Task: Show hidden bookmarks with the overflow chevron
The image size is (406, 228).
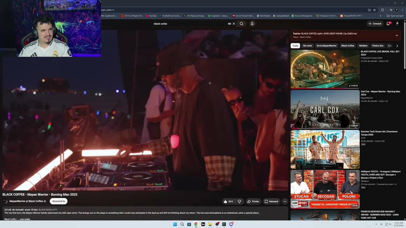Action: pyautogui.click(x=381, y=16)
